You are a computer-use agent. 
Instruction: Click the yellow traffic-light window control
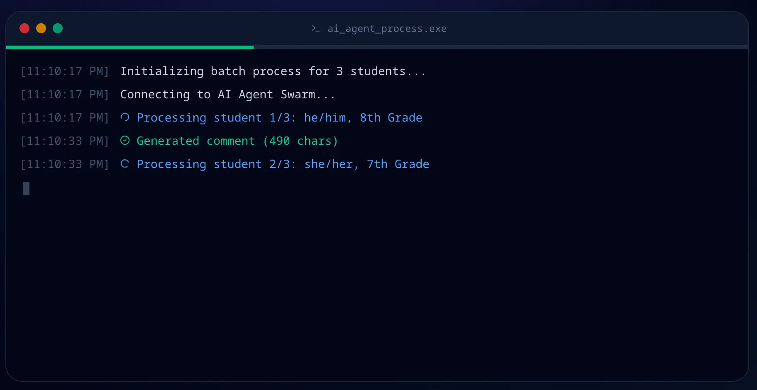pyautogui.click(x=41, y=28)
